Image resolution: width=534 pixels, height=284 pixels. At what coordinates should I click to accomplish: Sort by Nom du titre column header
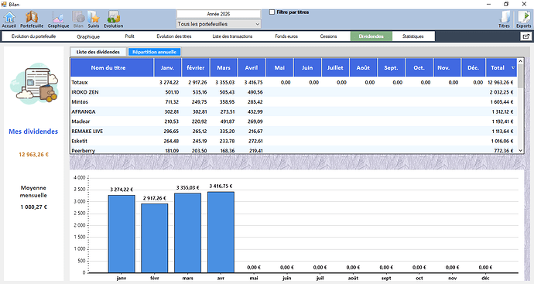pyautogui.click(x=112, y=68)
